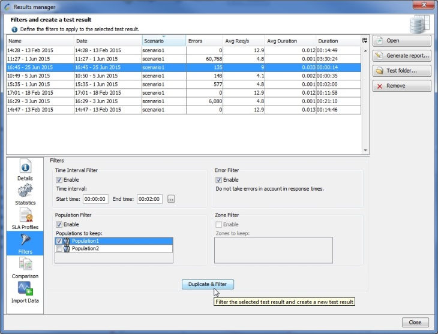Click the End time input field
This screenshot has height=334, width=438.
click(149, 199)
